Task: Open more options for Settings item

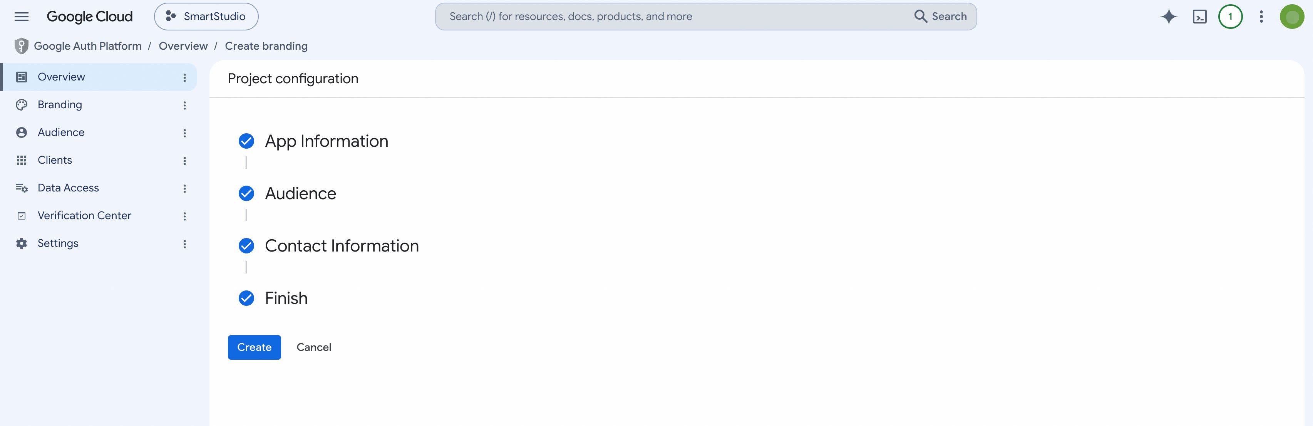Action: pos(184,244)
